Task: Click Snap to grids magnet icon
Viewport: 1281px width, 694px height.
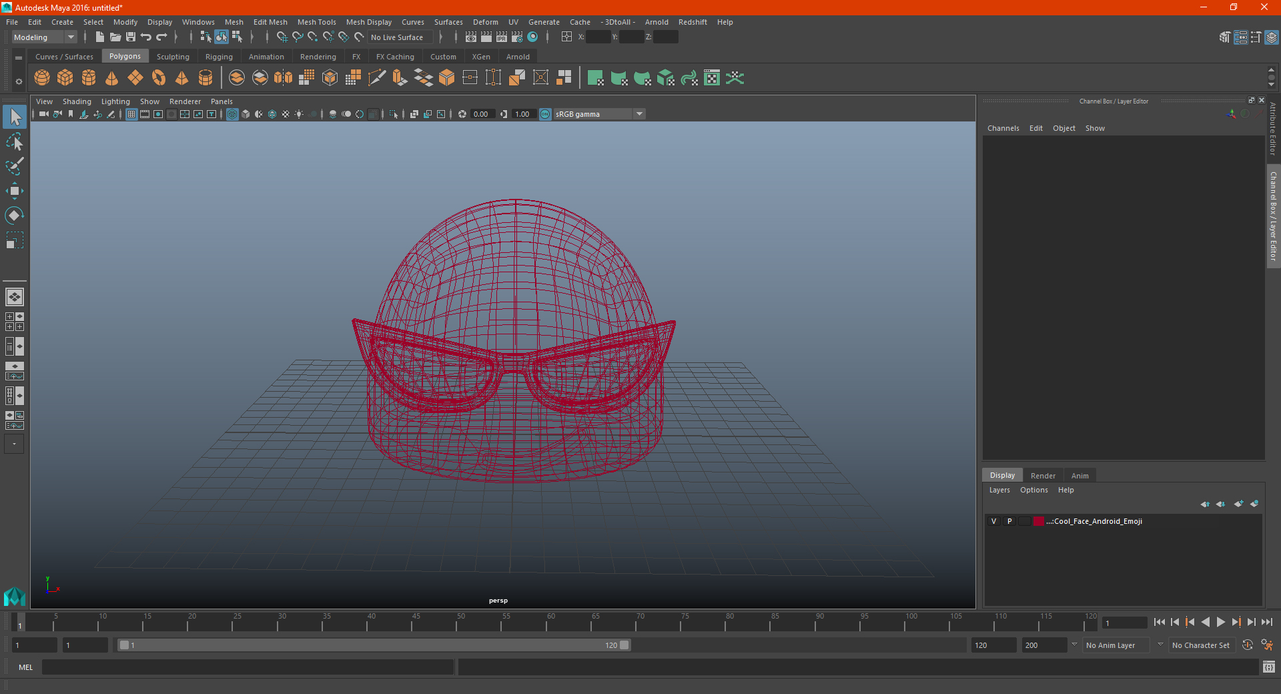Action: click(282, 37)
